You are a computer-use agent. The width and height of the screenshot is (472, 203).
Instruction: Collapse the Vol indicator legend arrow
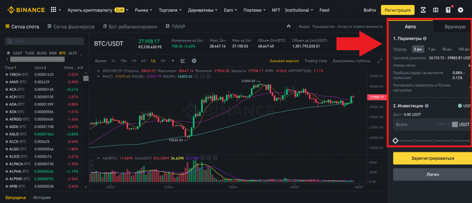pos(98,158)
